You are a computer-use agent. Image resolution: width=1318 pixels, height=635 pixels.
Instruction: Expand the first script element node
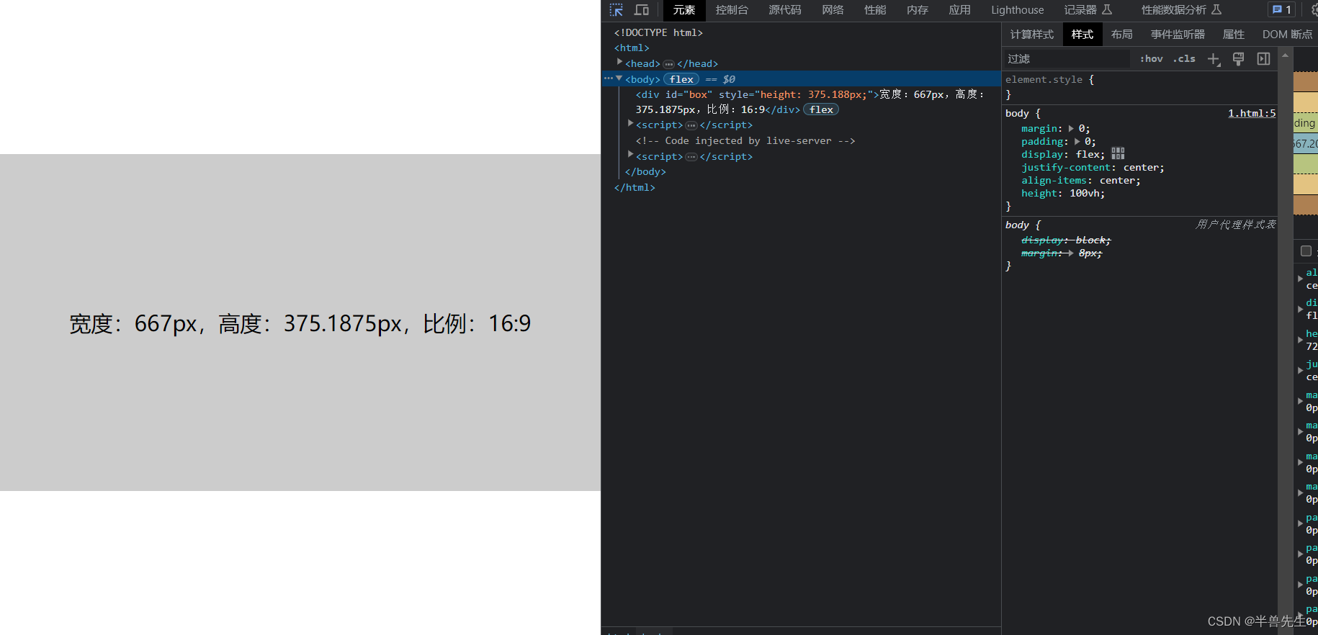(630, 124)
